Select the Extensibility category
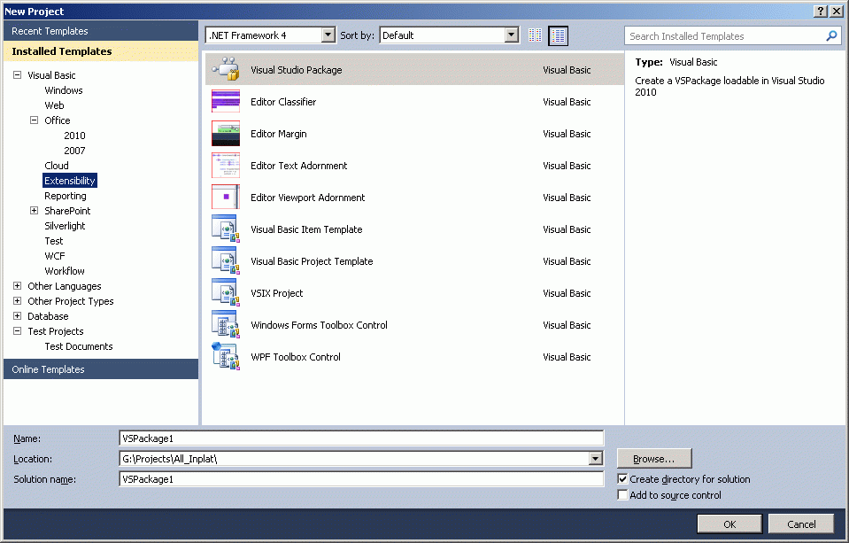The height and width of the screenshot is (543, 849). tap(70, 181)
